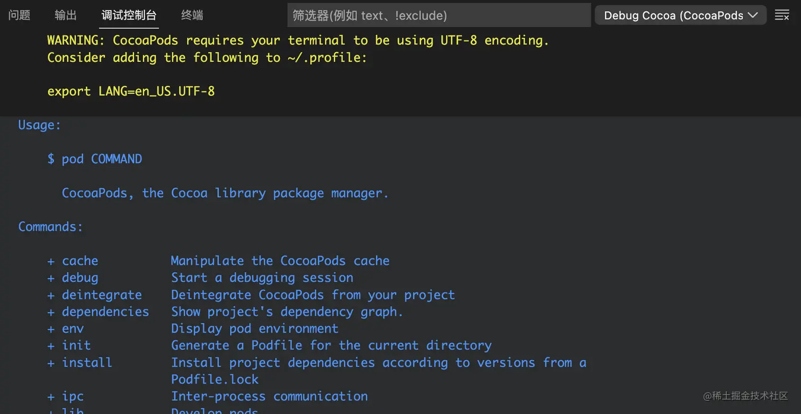The image size is (801, 414).
Task: Click the plus sign beside cache command
Action: pyautogui.click(x=51, y=261)
